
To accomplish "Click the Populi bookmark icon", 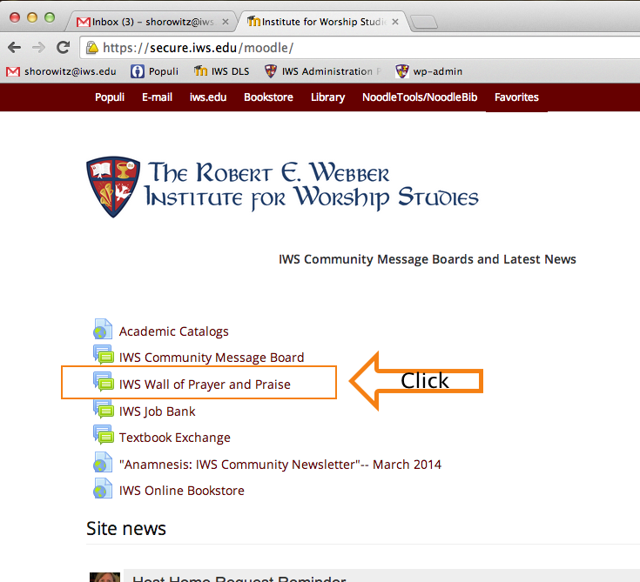I will pyautogui.click(x=138, y=71).
